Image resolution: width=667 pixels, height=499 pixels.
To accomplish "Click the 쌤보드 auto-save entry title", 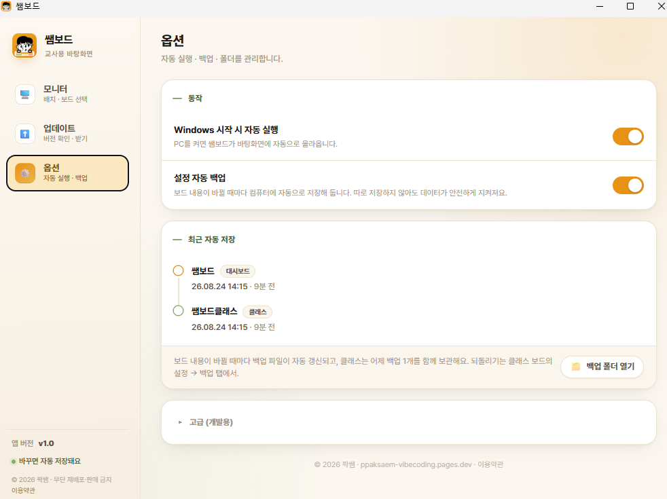I will (x=203, y=271).
